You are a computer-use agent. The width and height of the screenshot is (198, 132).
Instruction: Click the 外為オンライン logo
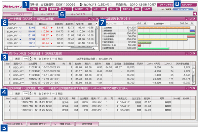point(13,7)
